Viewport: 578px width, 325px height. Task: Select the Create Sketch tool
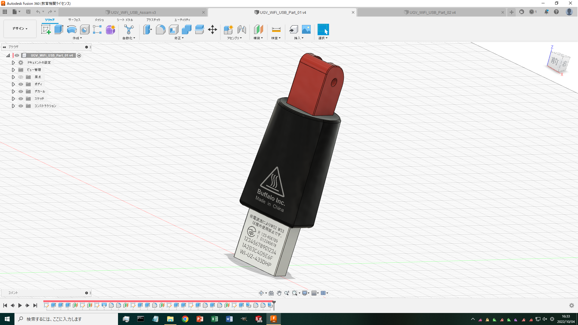coord(46,29)
